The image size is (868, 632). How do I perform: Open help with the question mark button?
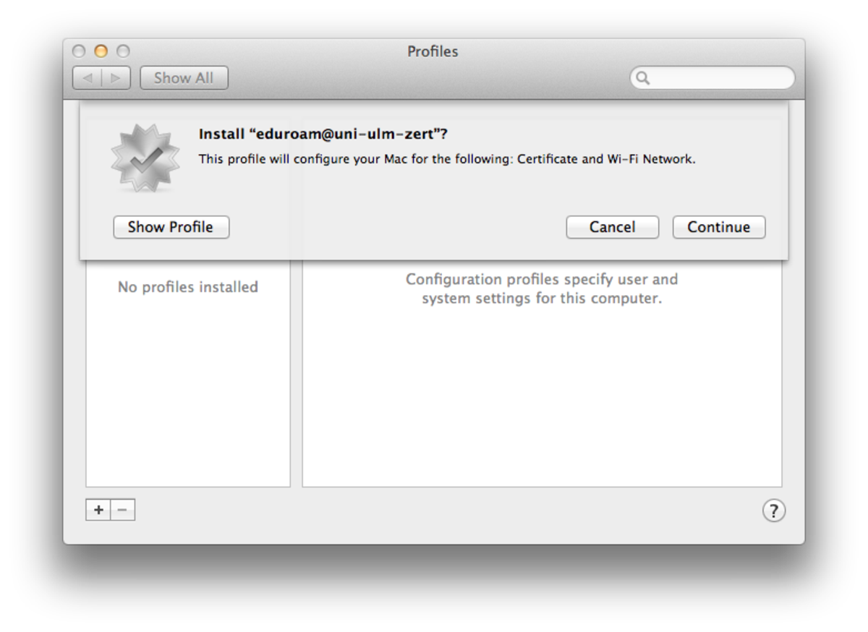[x=773, y=511]
